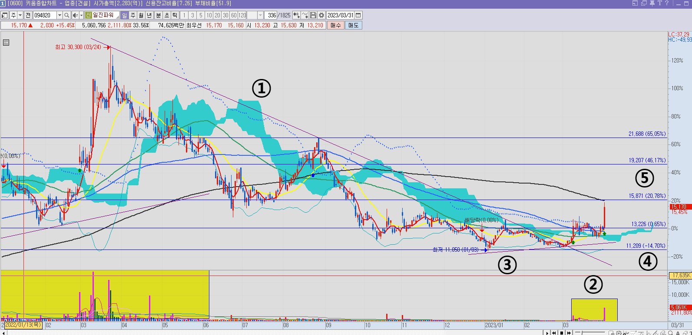The image size is (692, 335).
Task: Click the volume value 5,060,766
Action: [x=94, y=25]
